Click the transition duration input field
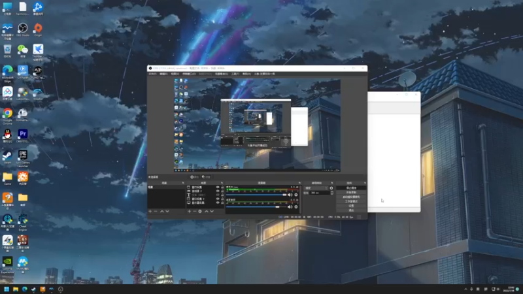 (x=320, y=193)
